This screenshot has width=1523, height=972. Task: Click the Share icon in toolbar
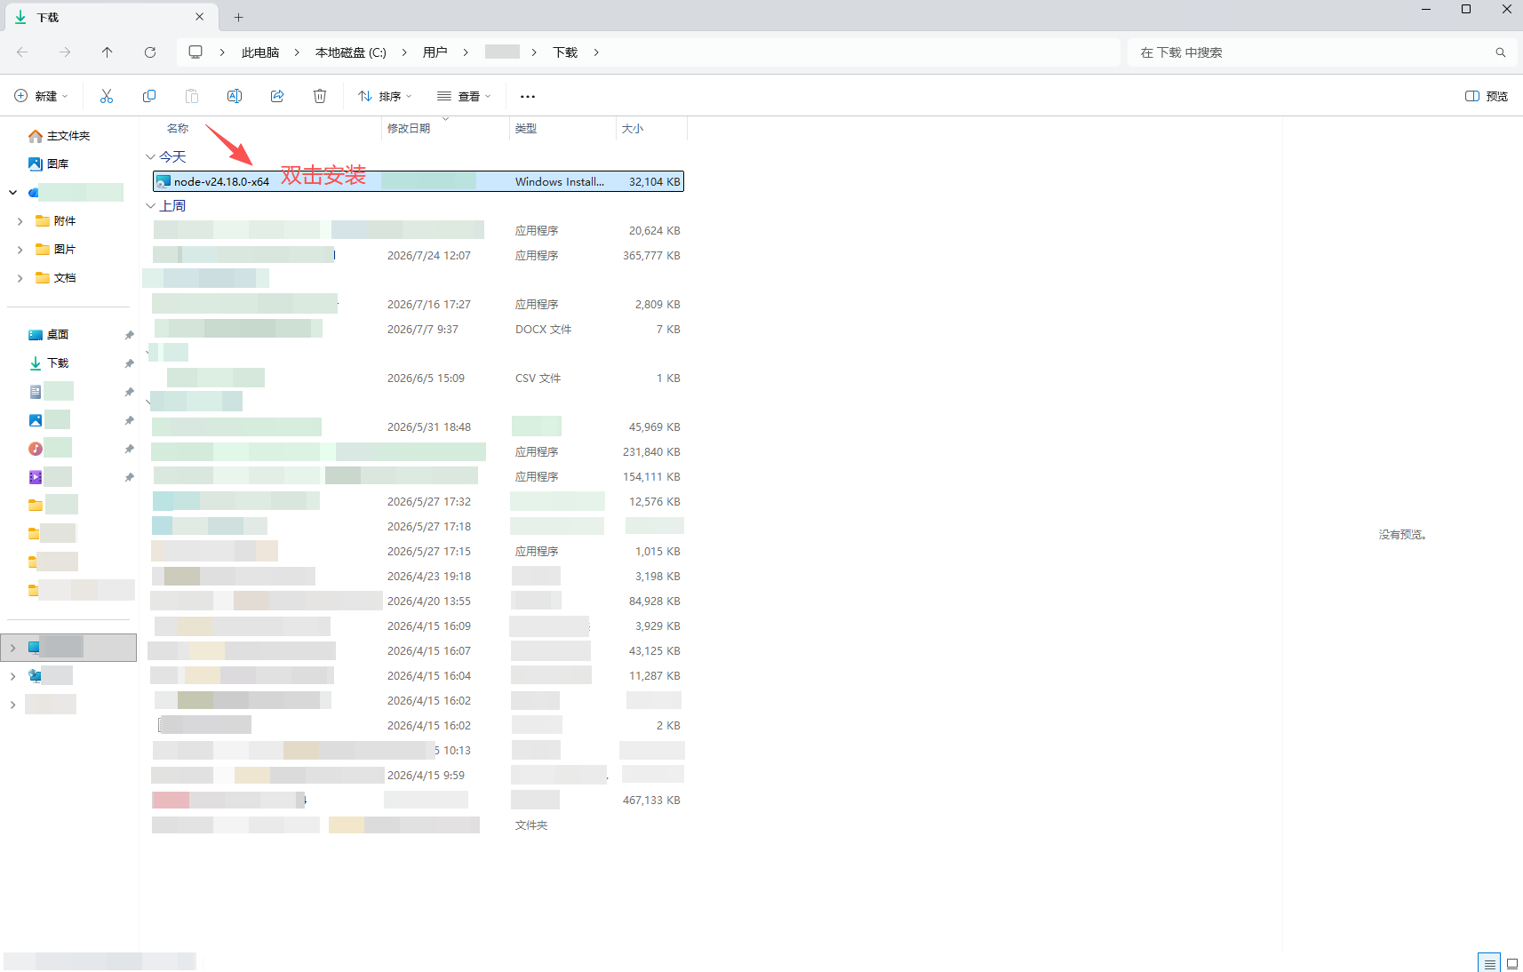[277, 96]
